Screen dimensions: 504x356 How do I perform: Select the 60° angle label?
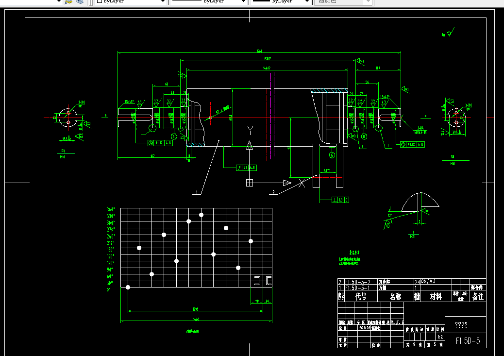point(110,276)
